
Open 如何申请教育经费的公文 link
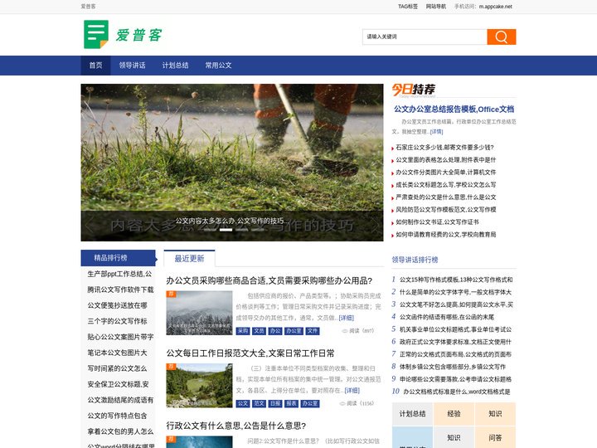click(446, 235)
